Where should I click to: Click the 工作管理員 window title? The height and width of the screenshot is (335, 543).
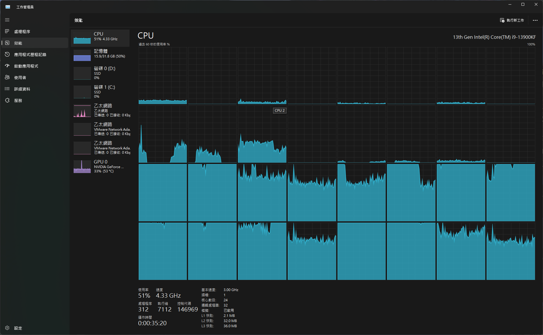[x=25, y=7]
